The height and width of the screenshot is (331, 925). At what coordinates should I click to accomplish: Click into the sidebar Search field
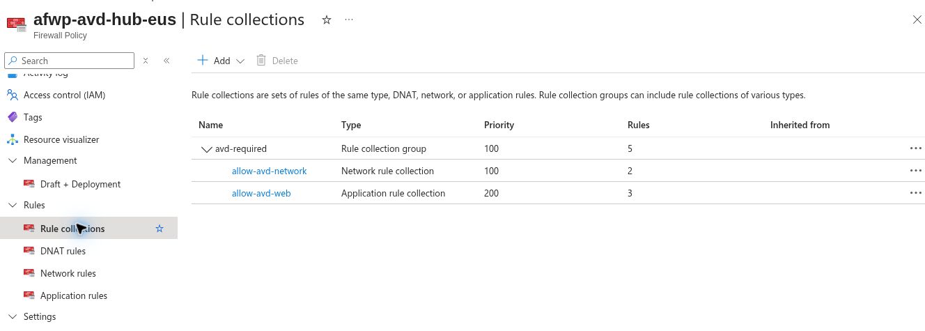tap(69, 61)
